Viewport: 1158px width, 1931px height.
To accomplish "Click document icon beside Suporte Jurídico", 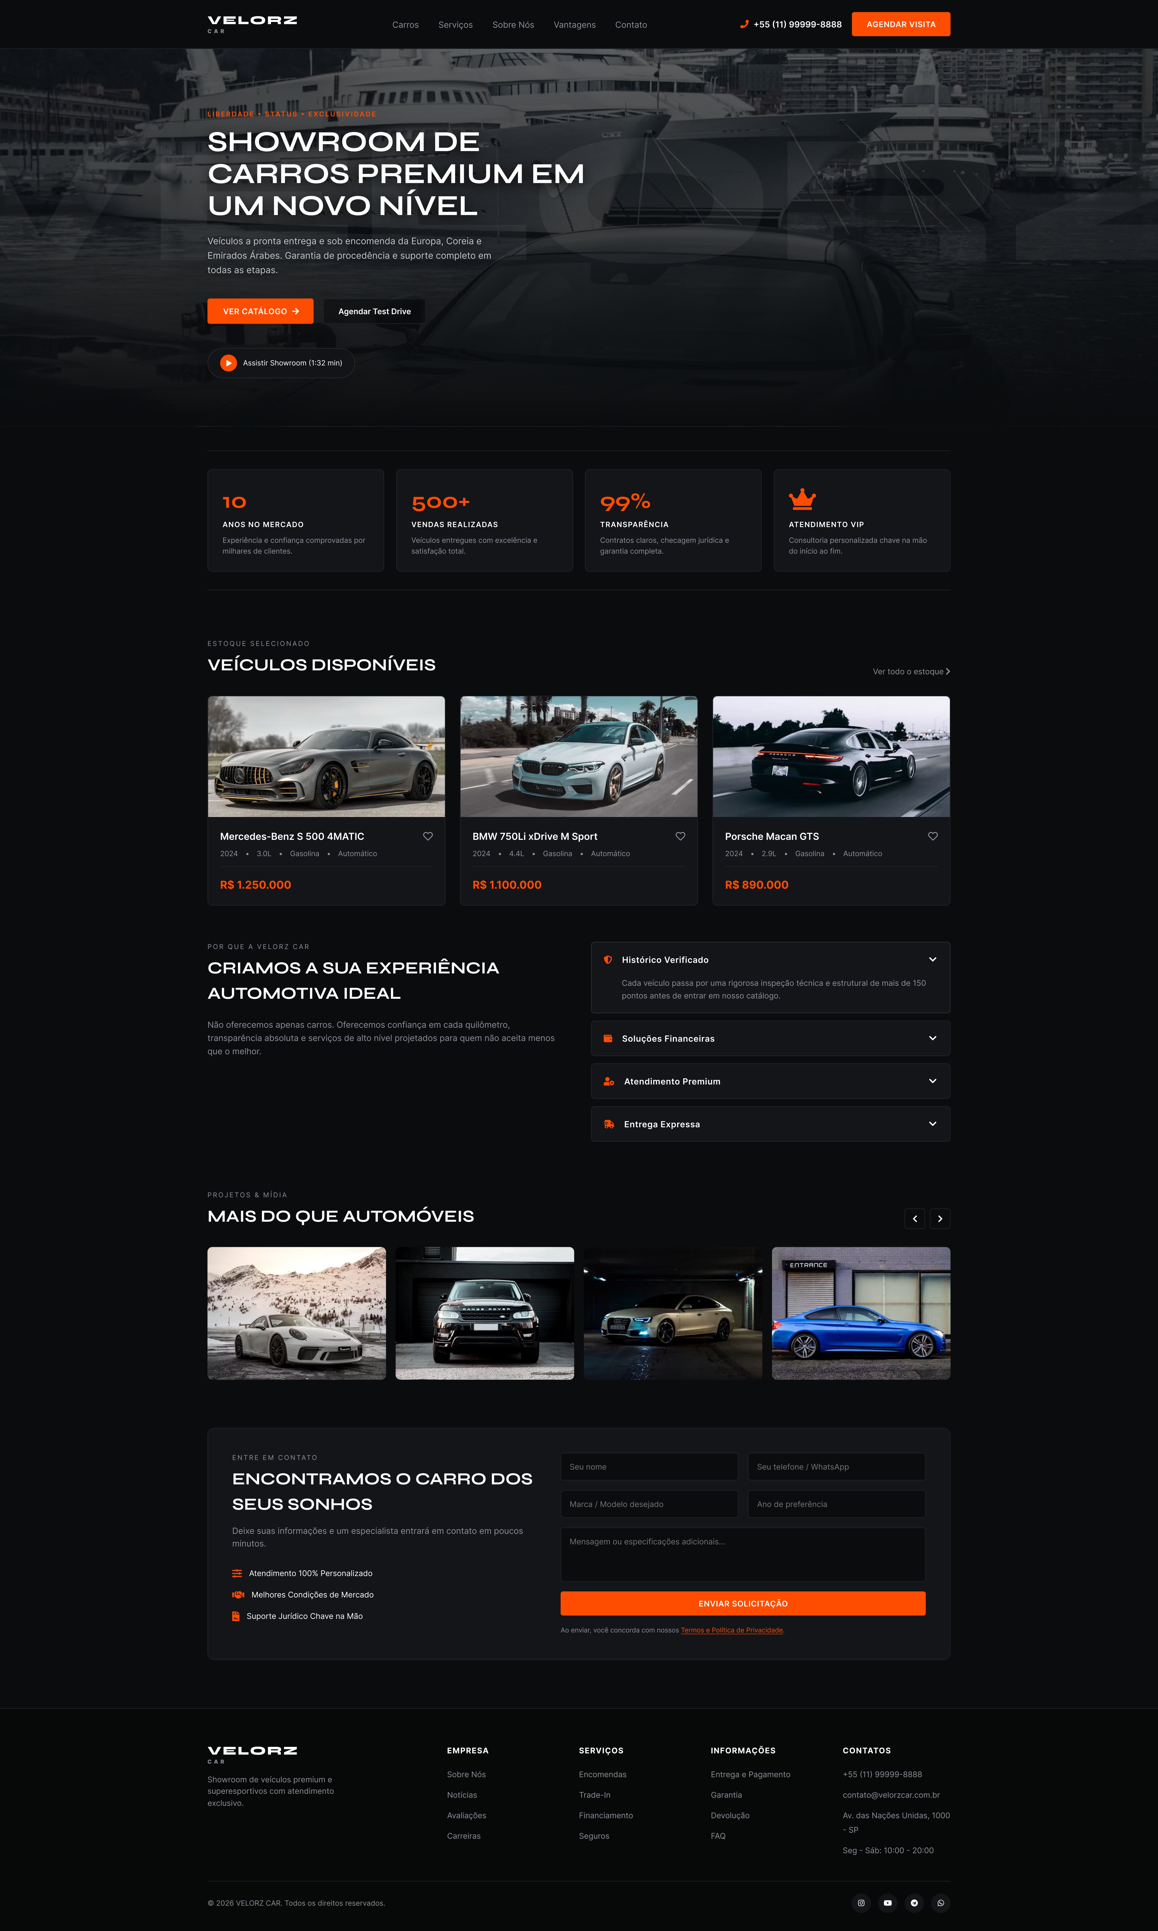I will click(236, 1617).
